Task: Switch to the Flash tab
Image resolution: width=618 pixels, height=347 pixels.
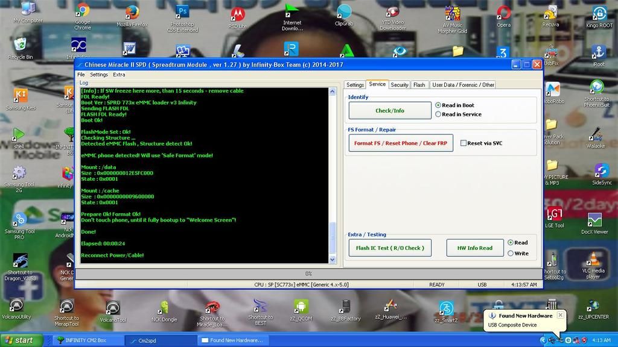Action: (419, 84)
